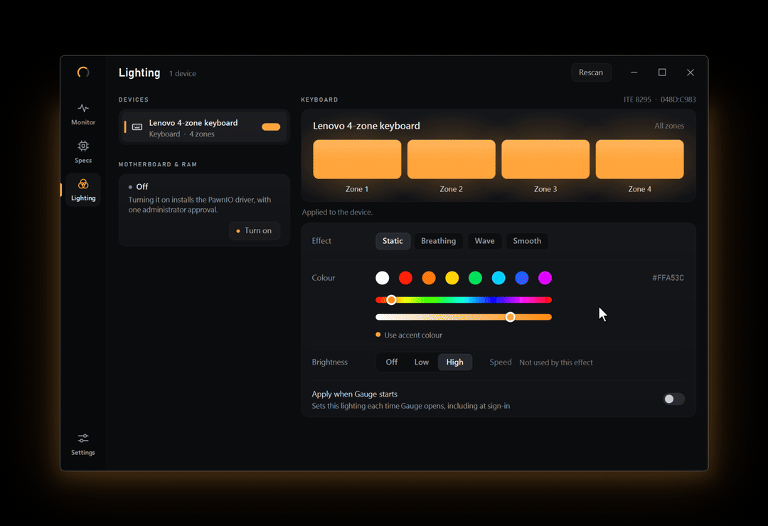Set brightness to High
Viewport: 768px width, 526px height.
tap(454, 362)
